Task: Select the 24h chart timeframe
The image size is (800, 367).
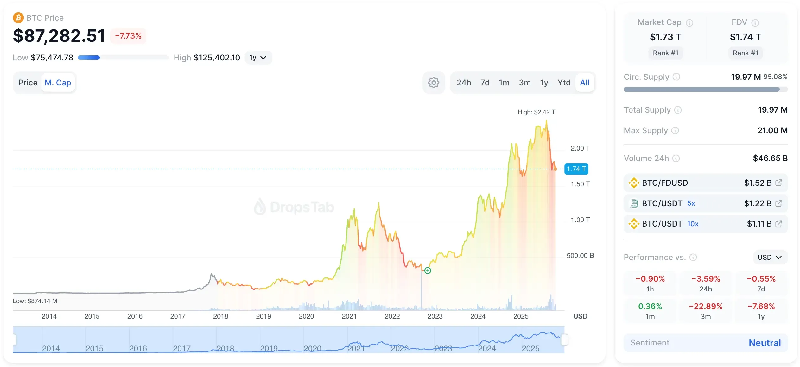Action: 464,83
